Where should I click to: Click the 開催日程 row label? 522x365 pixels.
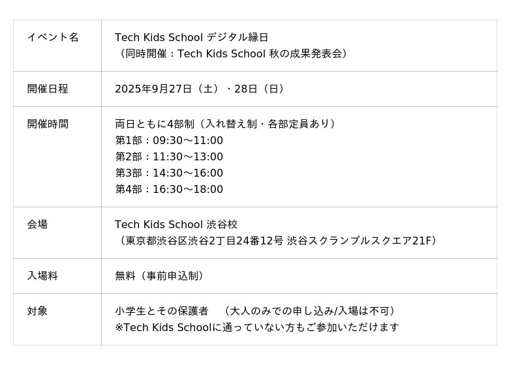click(x=48, y=89)
